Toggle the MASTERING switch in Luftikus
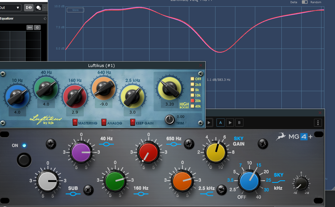Screen dimensions: 335x207 click(x=75, y=122)
